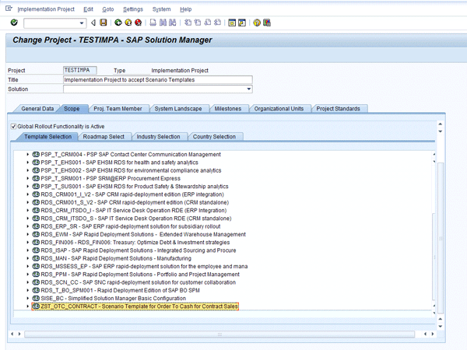
Task: Switch to the System Landscape tab
Action: pyautogui.click(x=177, y=108)
